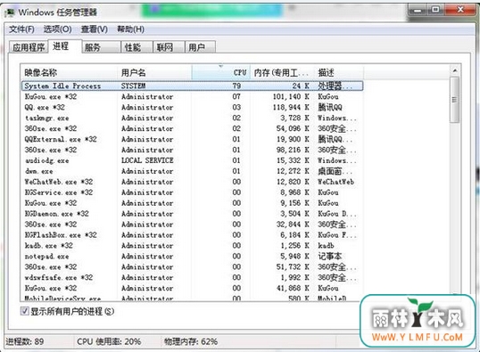Click LOCAL SERVICE user name cell
Image resolution: width=480 pixels, height=352 pixels.
pyautogui.click(x=147, y=160)
